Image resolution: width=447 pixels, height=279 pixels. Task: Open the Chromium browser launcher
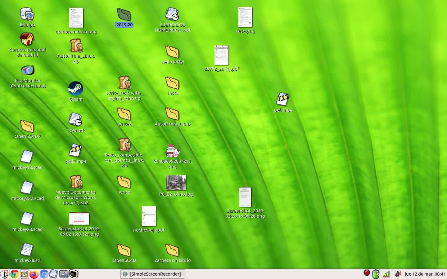click(x=44, y=274)
